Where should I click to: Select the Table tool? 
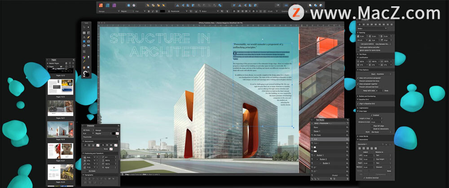pos(89,33)
